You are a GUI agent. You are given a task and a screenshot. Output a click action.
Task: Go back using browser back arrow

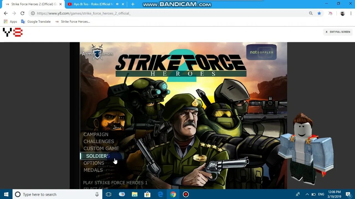[6, 13]
